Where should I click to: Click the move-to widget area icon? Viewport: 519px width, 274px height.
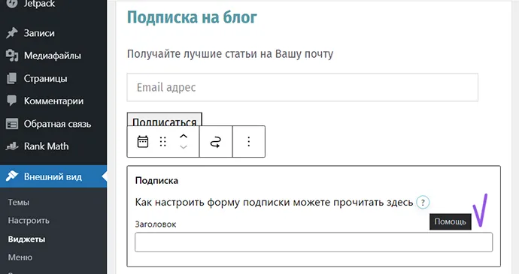point(215,142)
